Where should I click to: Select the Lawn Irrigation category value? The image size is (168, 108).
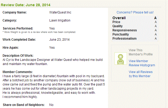point(60,20)
